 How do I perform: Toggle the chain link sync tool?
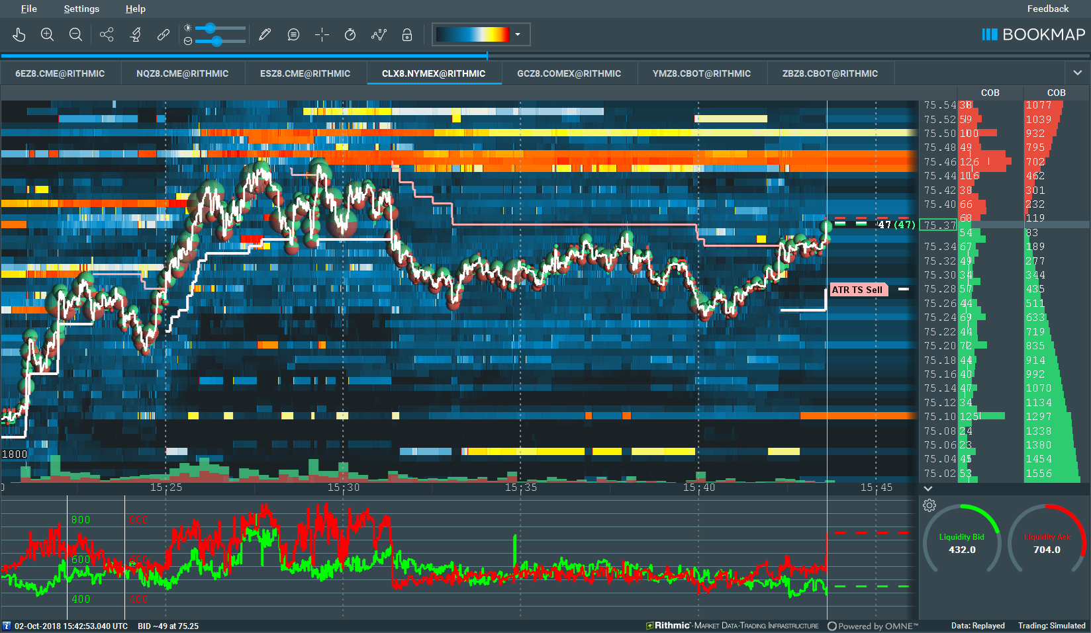[163, 34]
